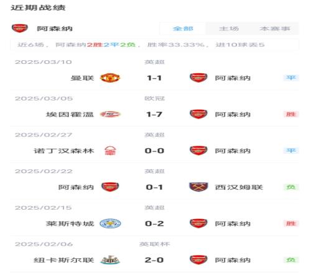Click the 胜 badge on 埃因霍温 match
The width and height of the screenshot is (311, 273).
[291, 114]
